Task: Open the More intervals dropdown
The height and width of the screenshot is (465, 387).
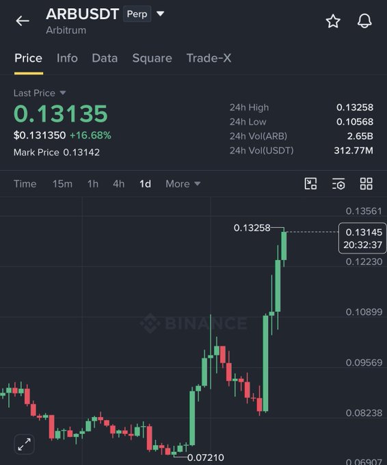Action: (183, 184)
